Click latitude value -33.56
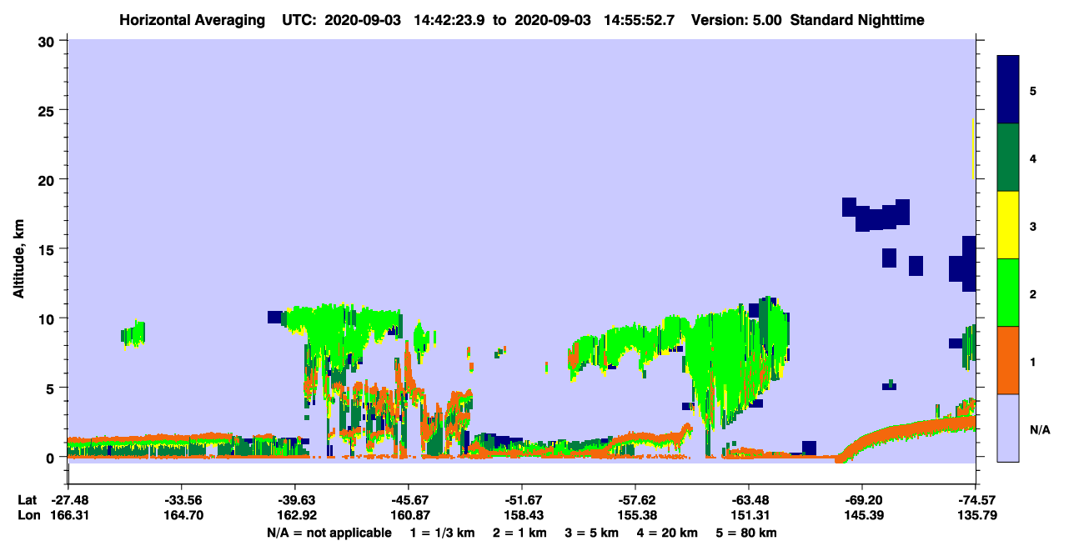The width and height of the screenshot is (1084, 556). 182,500
